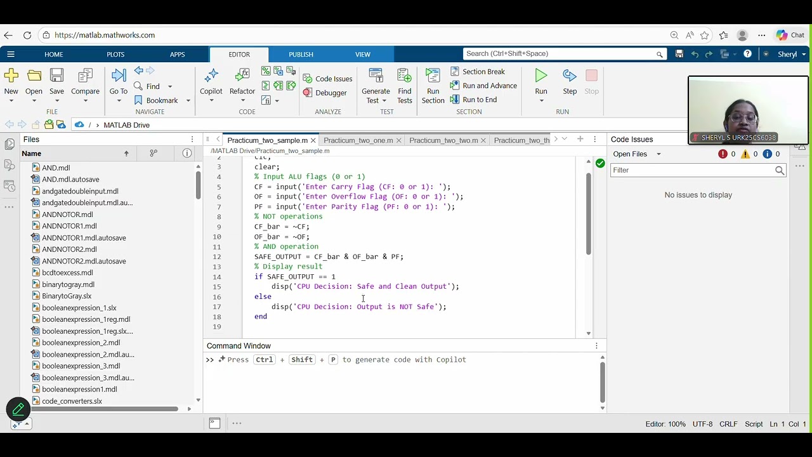Click the Files panel vertical scrollbar
The image size is (812, 457).
coord(198,184)
